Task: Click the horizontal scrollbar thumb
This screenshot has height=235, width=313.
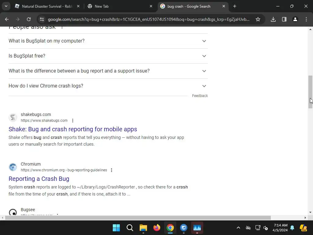Action: 138,218
